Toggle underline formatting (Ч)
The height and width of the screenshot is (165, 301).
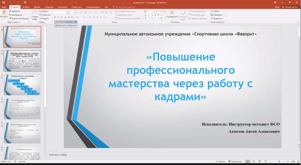pyautogui.click(x=61, y=17)
